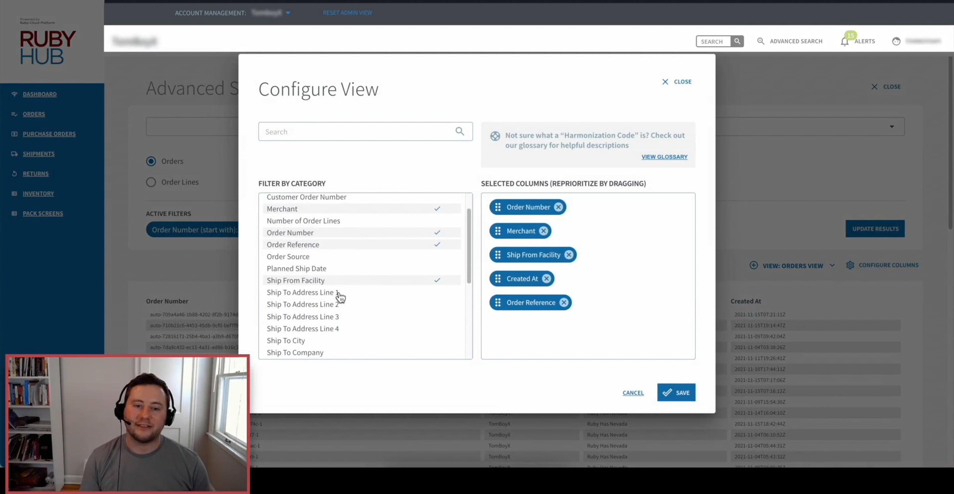Screen dimensions: 954x494
Task: Open Purchase Orders in the sidebar
Action: click(49, 134)
